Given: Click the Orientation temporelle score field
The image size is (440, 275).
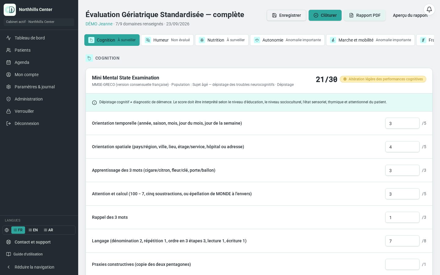Looking at the screenshot, I should [x=402, y=123].
